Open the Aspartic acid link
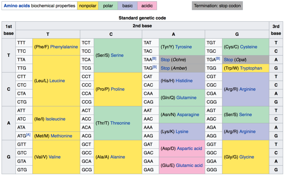This screenshot has width=285, height=176. [190, 149]
